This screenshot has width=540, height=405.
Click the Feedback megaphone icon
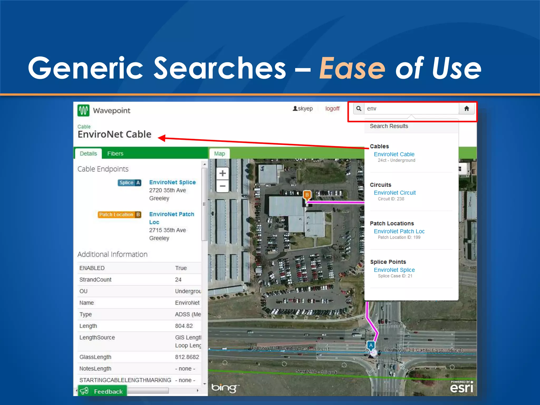[84, 391]
